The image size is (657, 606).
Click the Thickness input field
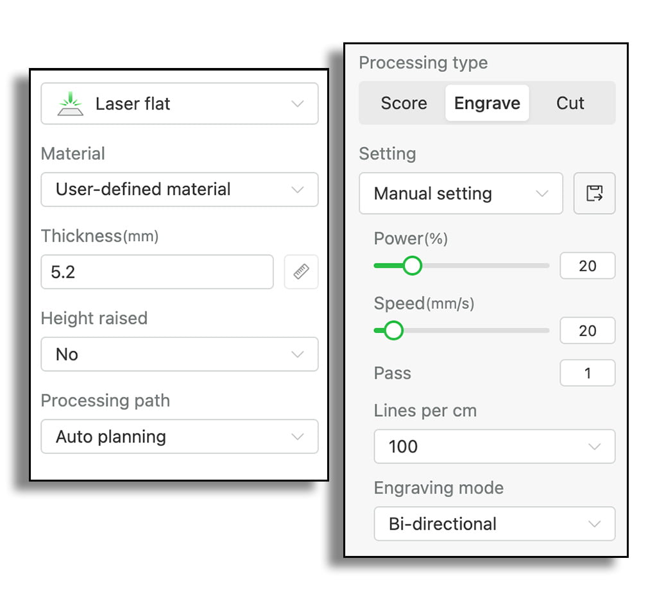157,272
